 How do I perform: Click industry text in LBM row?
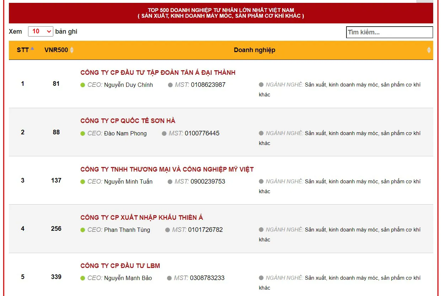point(340,283)
